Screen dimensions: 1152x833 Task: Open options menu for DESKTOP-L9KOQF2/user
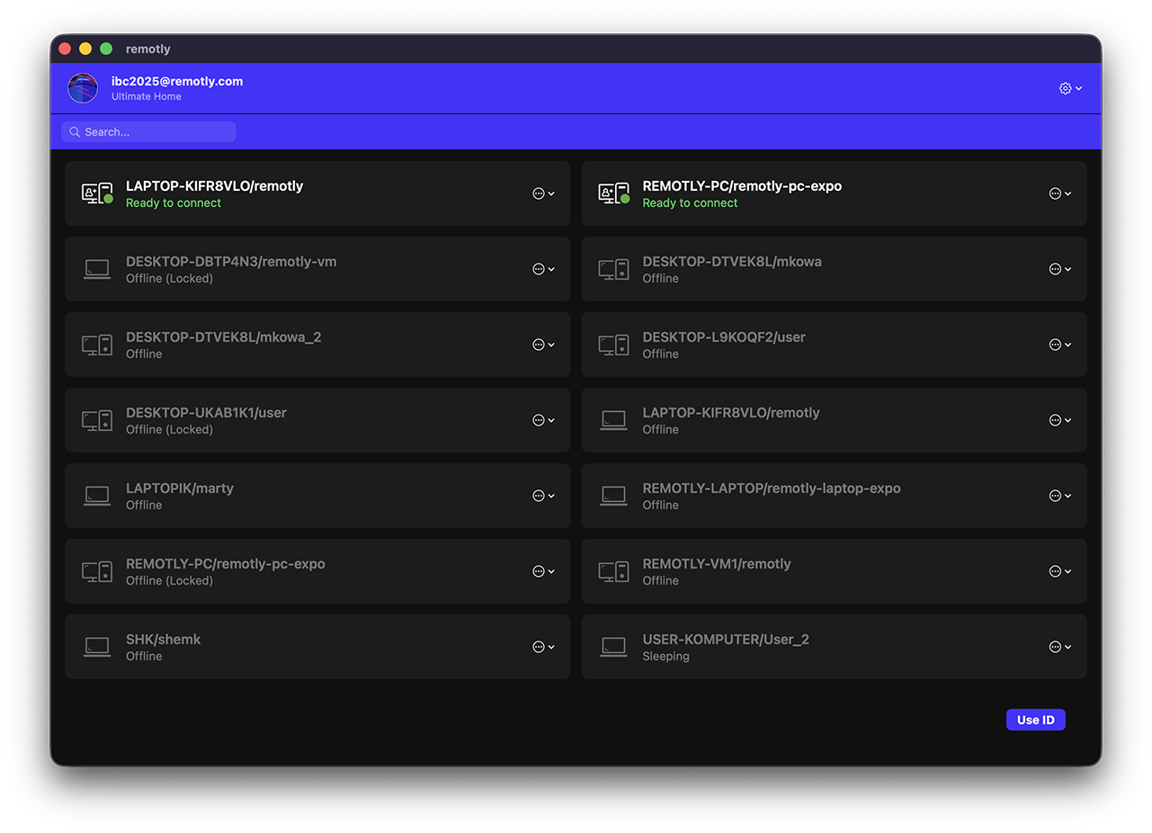click(x=1060, y=345)
